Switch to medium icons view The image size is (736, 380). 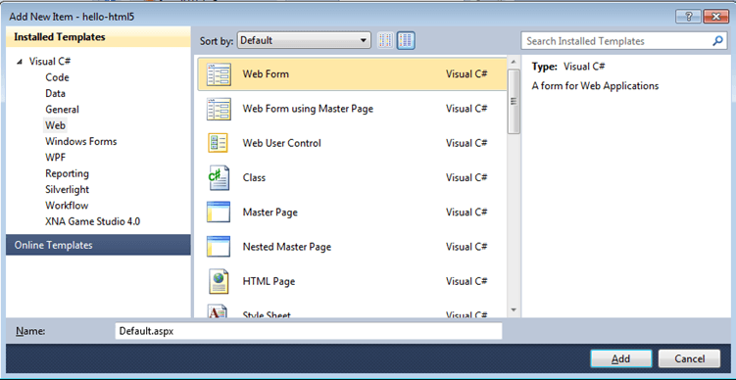click(x=406, y=41)
